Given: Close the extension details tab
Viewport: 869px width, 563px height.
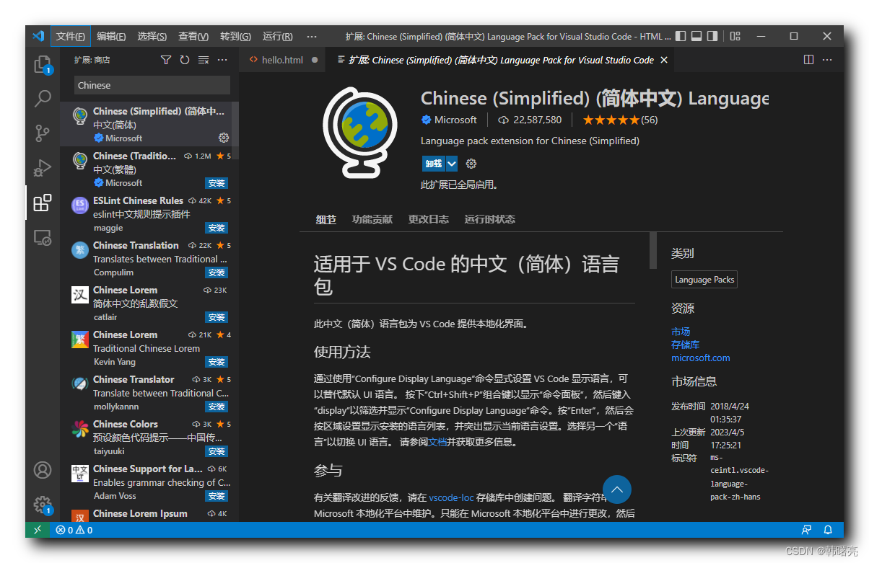Looking at the screenshot, I should [664, 60].
